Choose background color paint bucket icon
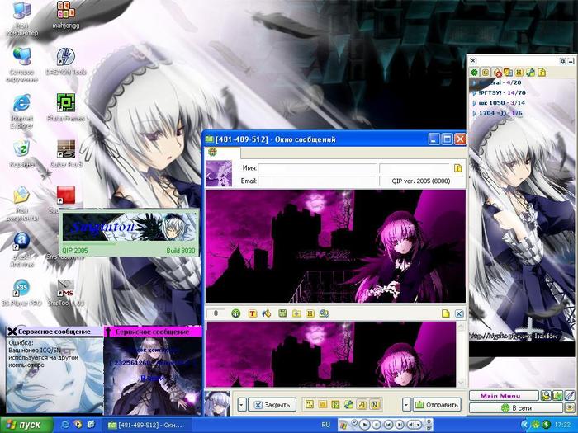 [267, 313]
